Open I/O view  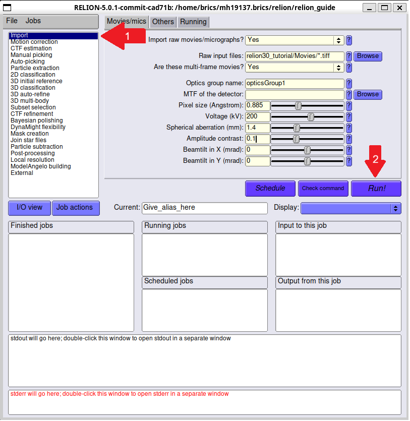[29, 208]
